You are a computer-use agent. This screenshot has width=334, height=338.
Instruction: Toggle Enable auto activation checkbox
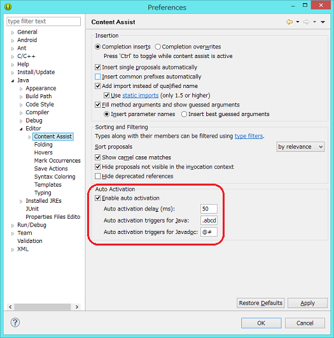(97, 198)
